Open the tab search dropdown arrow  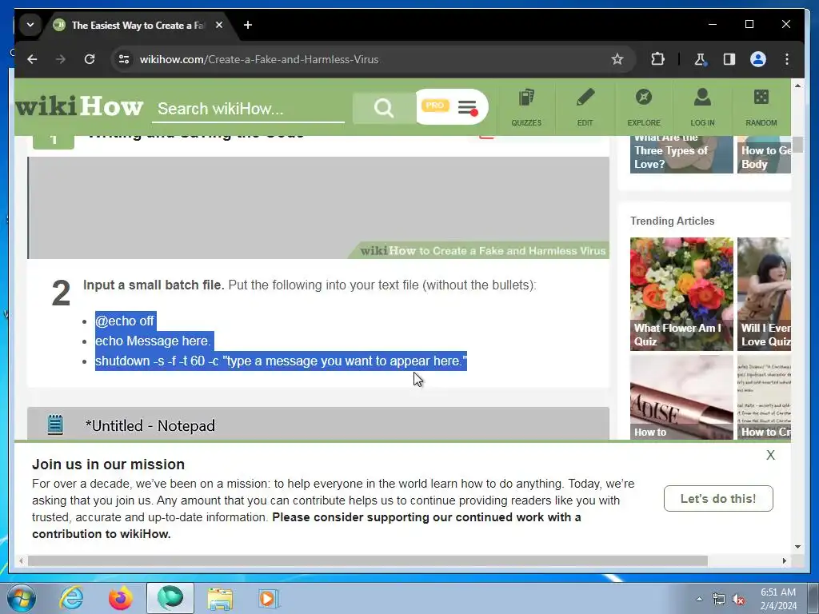pyautogui.click(x=30, y=25)
